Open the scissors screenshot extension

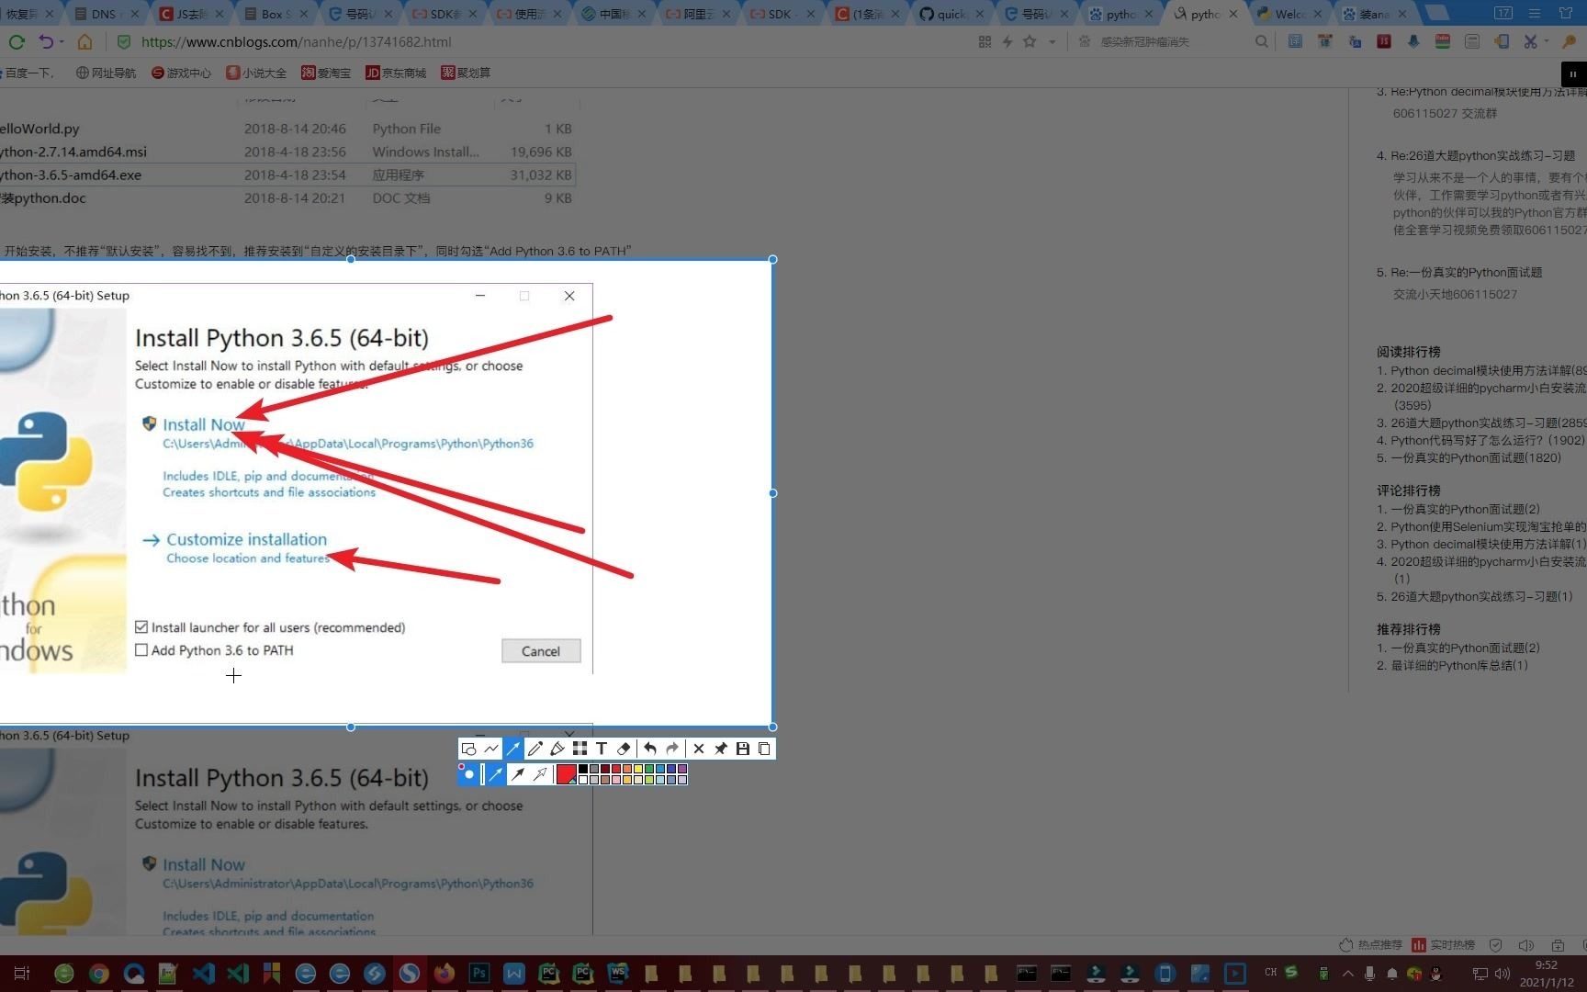tap(1530, 41)
